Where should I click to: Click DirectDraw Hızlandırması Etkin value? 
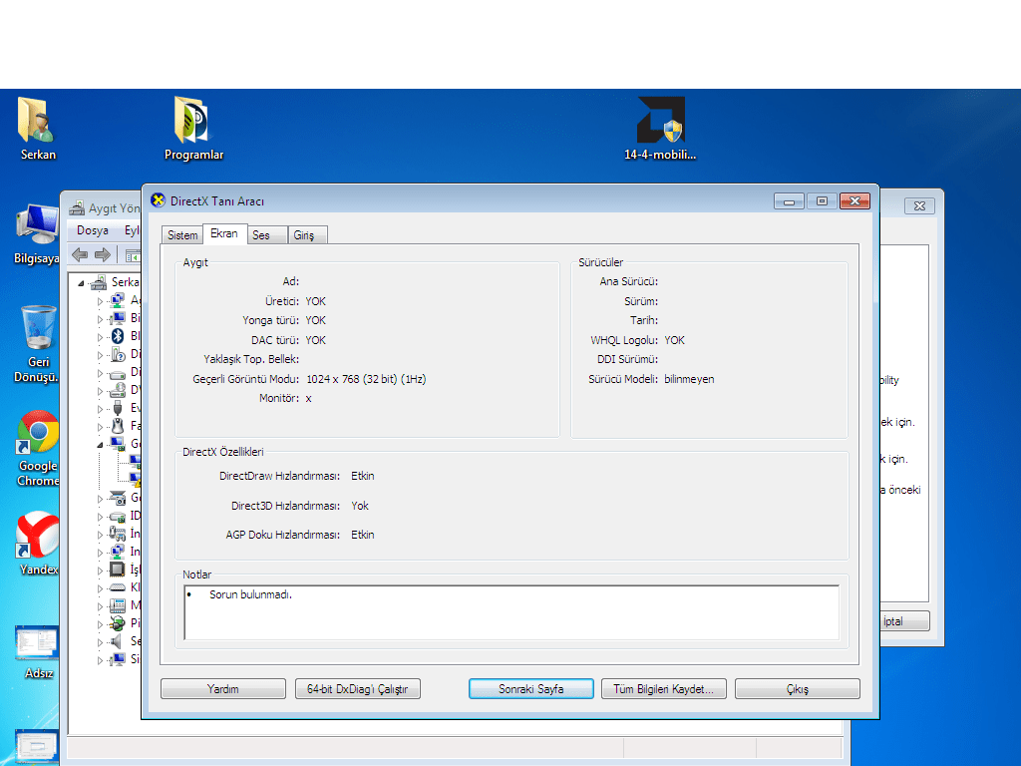[363, 476]
